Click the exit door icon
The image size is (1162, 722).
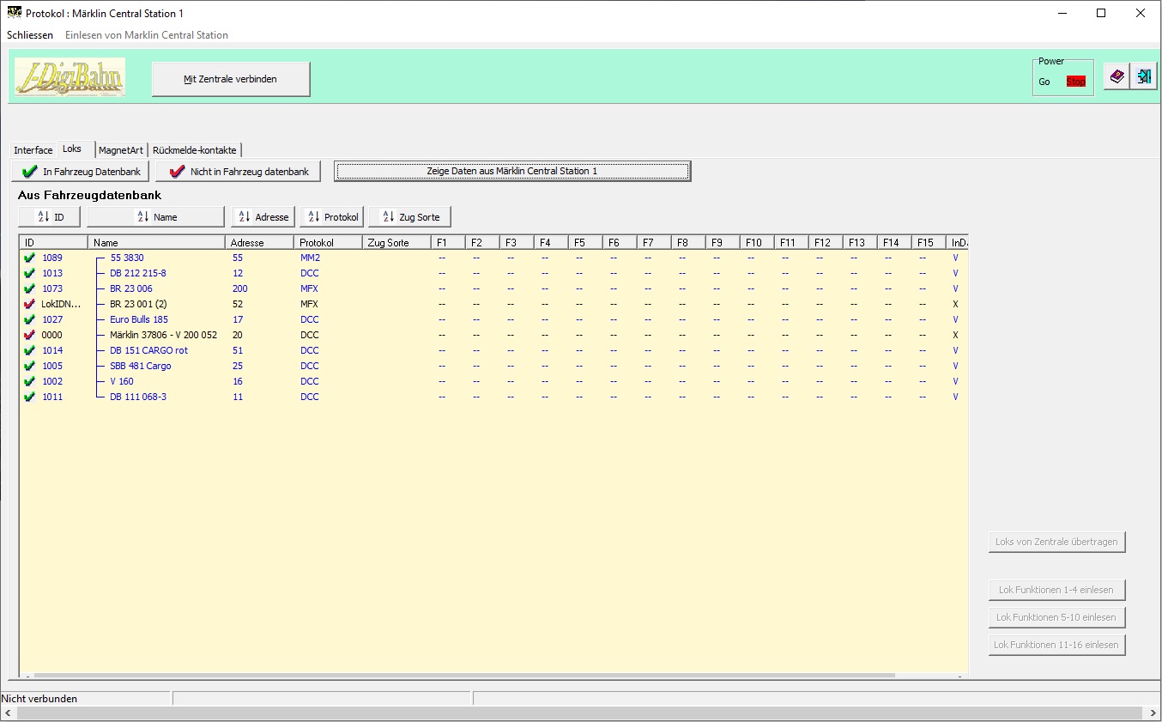point(1143,77)
